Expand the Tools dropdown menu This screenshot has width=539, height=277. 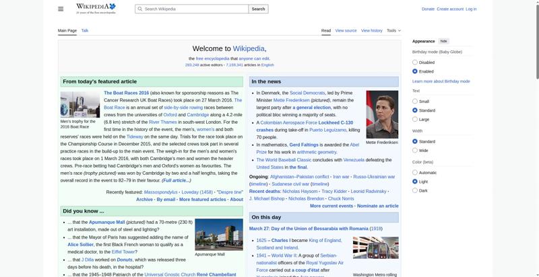click(x=393, y=30)
